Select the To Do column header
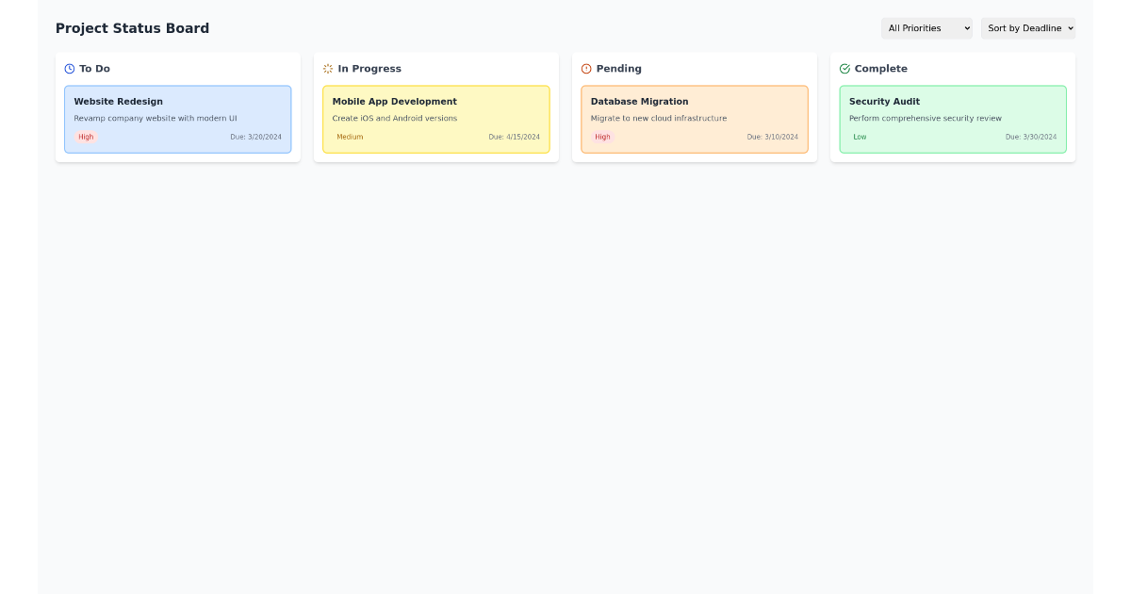 pos(90,68)
